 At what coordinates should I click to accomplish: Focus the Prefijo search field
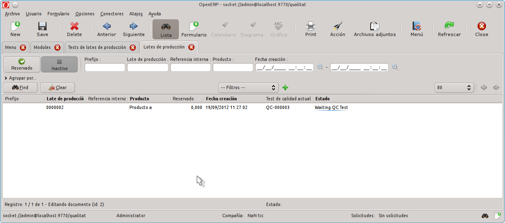(105, 67)
